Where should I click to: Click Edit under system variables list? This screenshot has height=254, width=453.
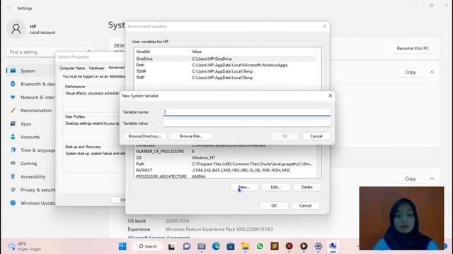point(275,187)
